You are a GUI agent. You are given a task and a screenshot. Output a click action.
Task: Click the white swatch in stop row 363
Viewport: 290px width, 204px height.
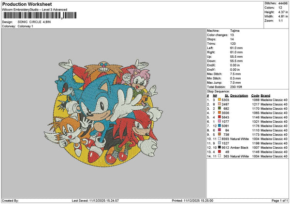coord(219,156)
